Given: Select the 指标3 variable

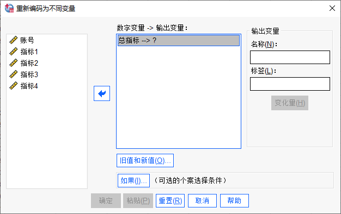Looking at the screenshot, I should 29,74.
